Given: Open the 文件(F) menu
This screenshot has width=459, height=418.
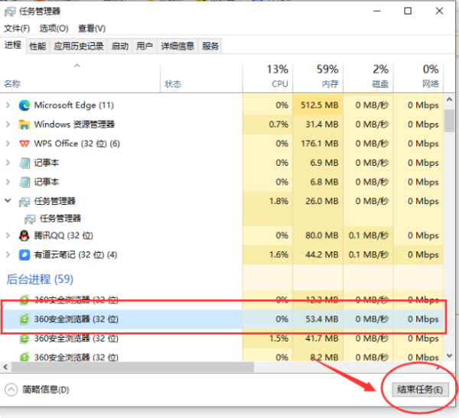Looking at the screenshot, I should (17, 28).
